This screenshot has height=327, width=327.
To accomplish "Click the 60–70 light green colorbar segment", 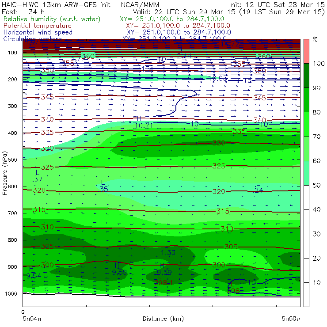I will 306,148.
